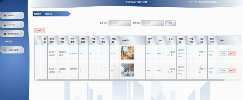Click the grid icon beside 客房预定管理
Screen dimensions: 243x100
5,34
